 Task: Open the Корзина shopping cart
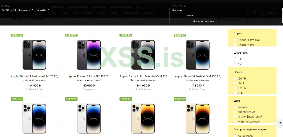(269, 13)
